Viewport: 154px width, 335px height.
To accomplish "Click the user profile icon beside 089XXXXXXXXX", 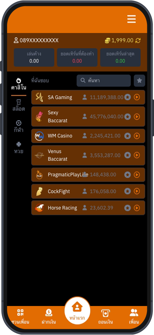I will click(x=16, y=40).
